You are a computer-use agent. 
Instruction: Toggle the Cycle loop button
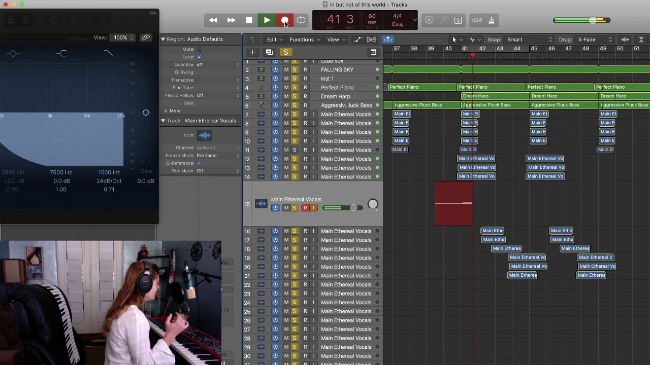click(x=302, y=20)
